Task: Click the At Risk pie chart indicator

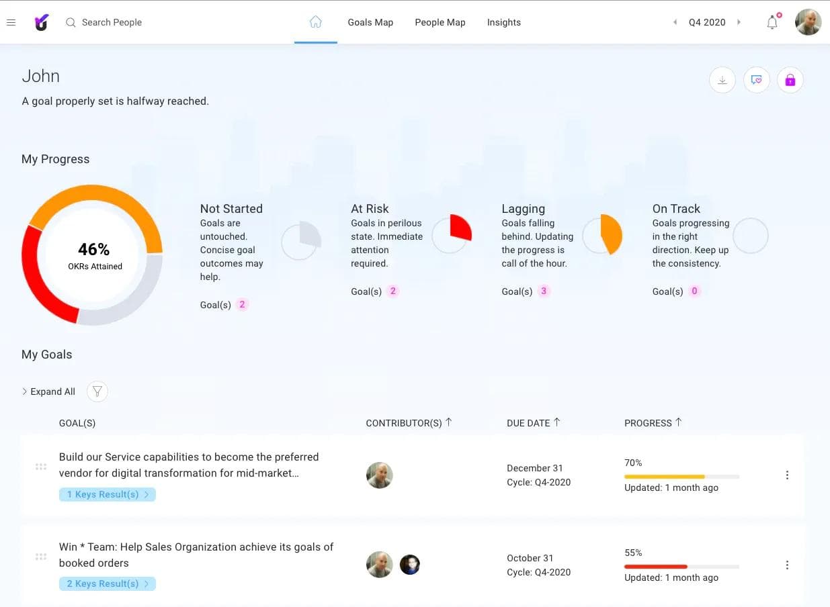Action: [x=451, y=235]
